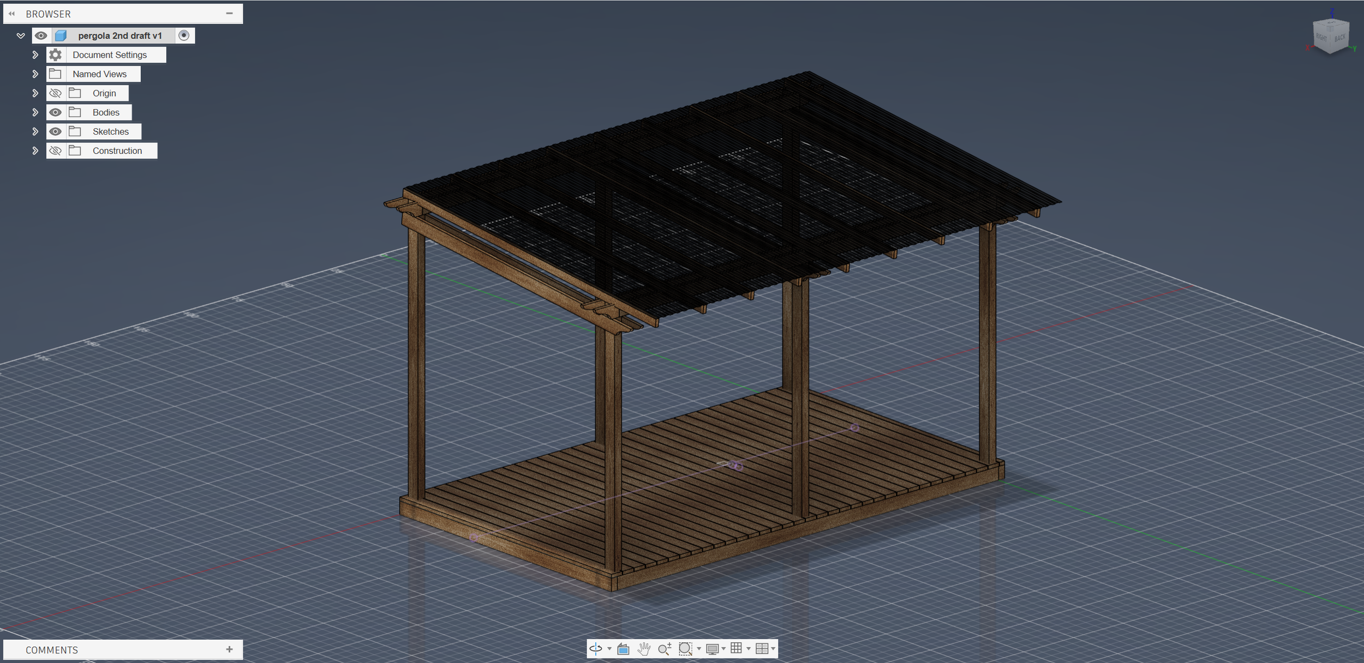Click the Origin folder icon

(75, 93)
